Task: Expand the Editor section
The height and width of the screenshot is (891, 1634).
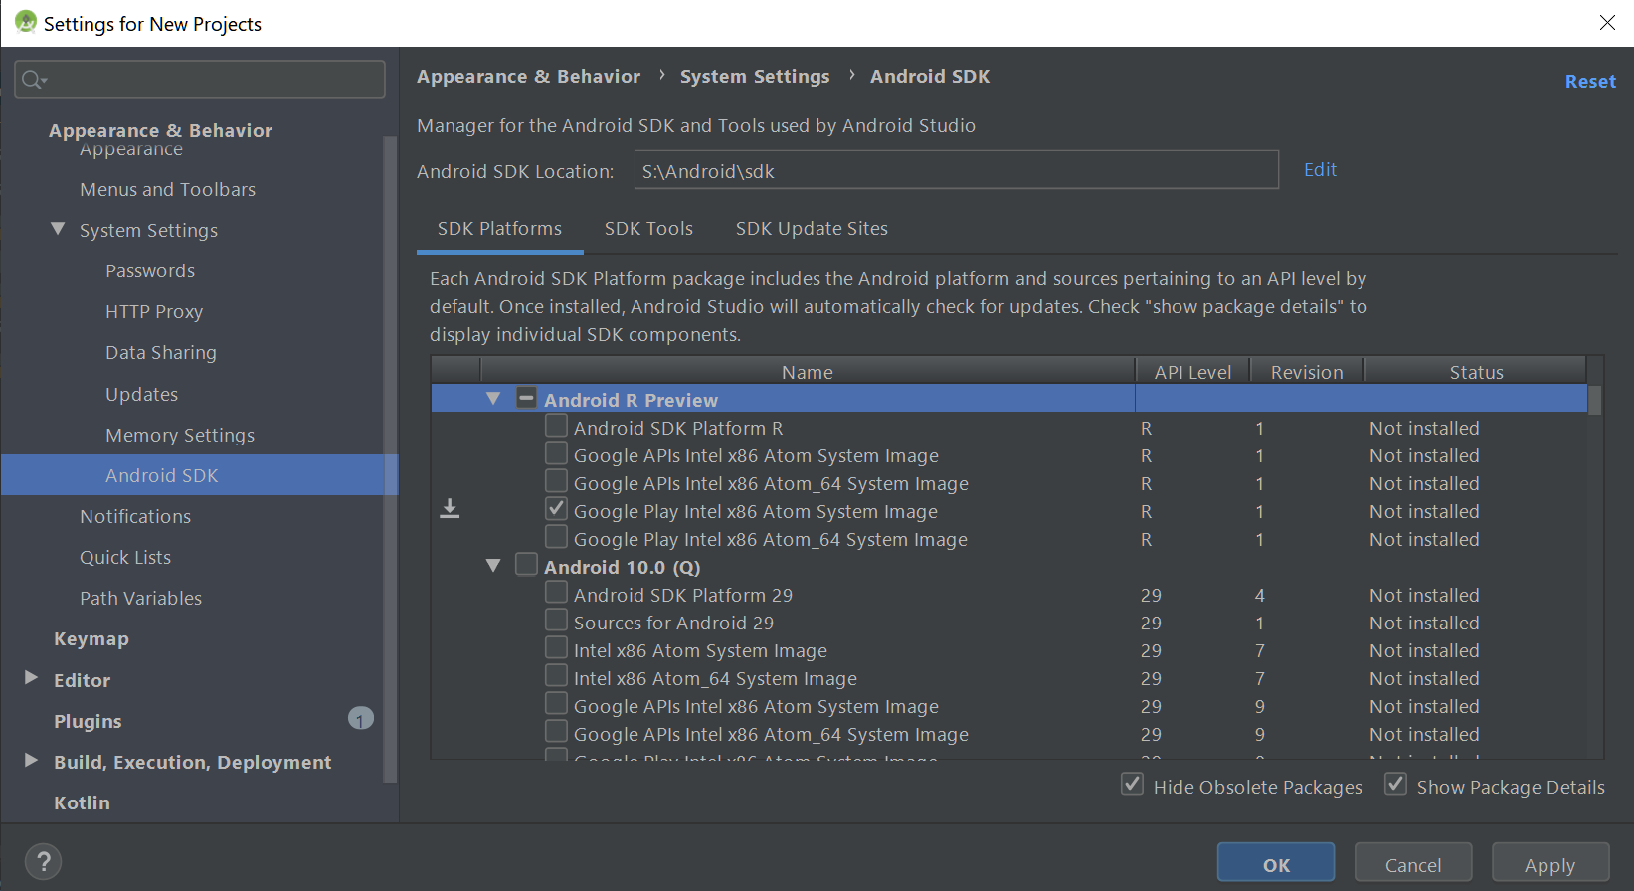Action: pos(31,678)
